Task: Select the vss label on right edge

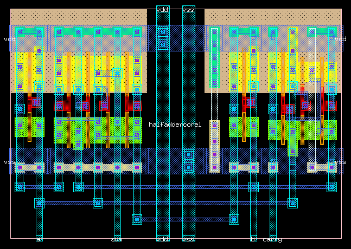Action: (x=340, y=162)
